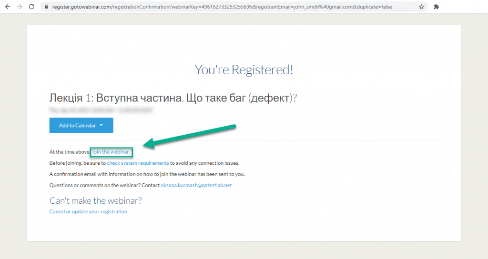488x259 pixels.
Task: Click the confirmation email sentence
Action: (x=147, y=174)
